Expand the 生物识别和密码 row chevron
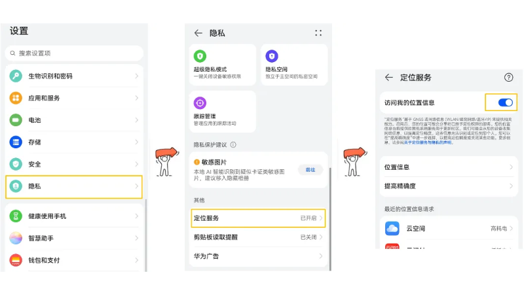Screen dimensions: 524x294 (x=137, y=76)
